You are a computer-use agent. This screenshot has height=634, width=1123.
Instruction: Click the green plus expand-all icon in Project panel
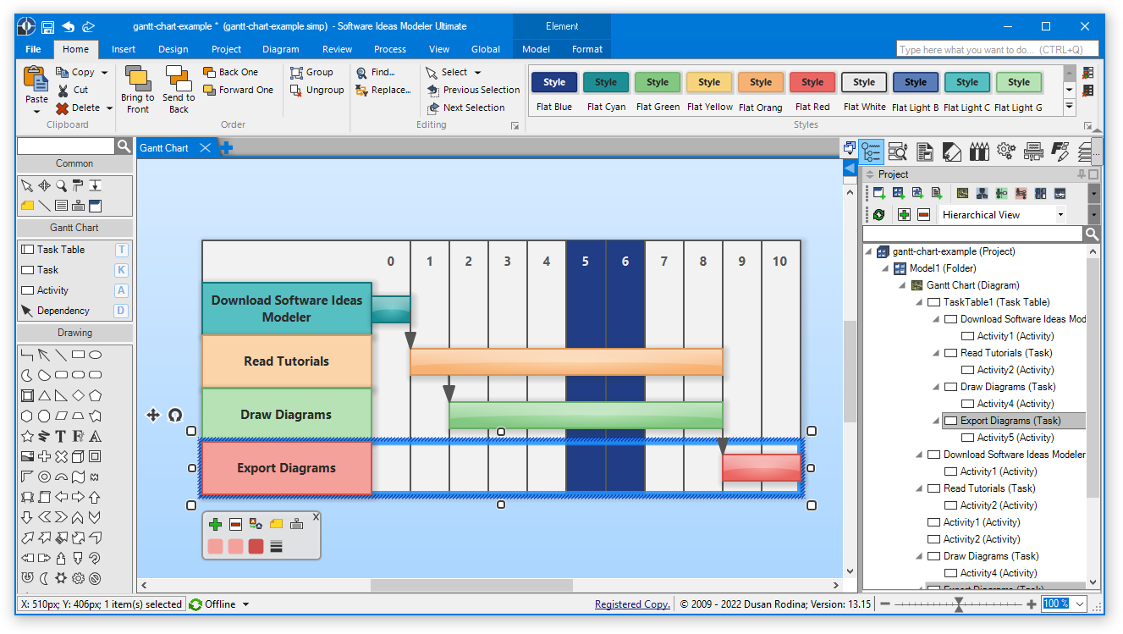pyautogui.click(x=904, y=215)
